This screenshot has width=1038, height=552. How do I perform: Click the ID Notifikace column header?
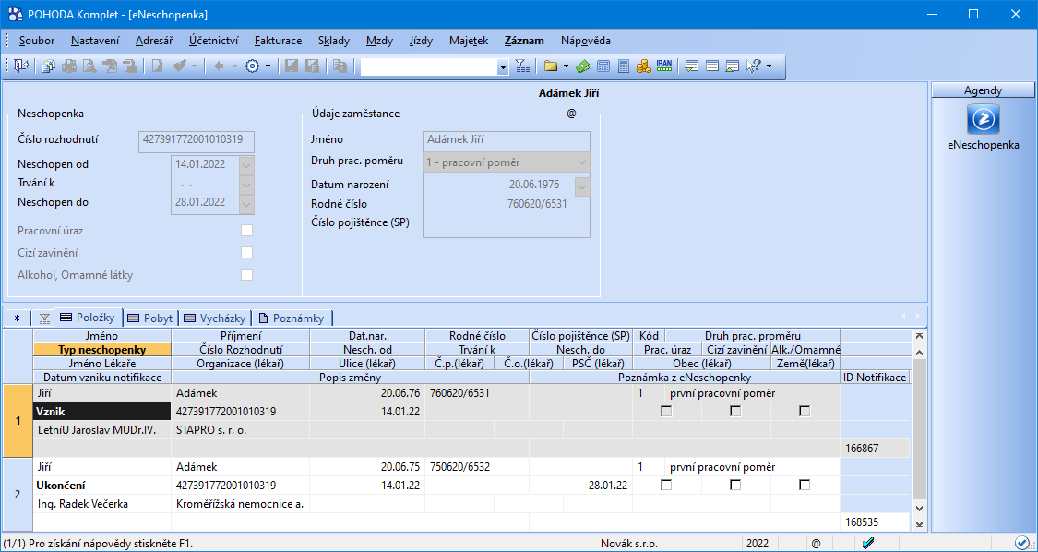(876, 377)
